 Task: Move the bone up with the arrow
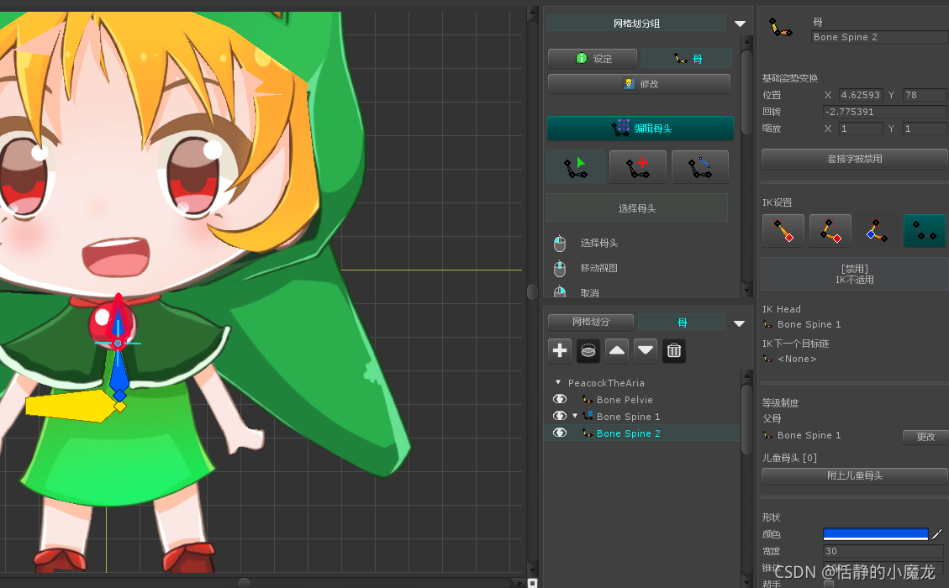[617, 350]
